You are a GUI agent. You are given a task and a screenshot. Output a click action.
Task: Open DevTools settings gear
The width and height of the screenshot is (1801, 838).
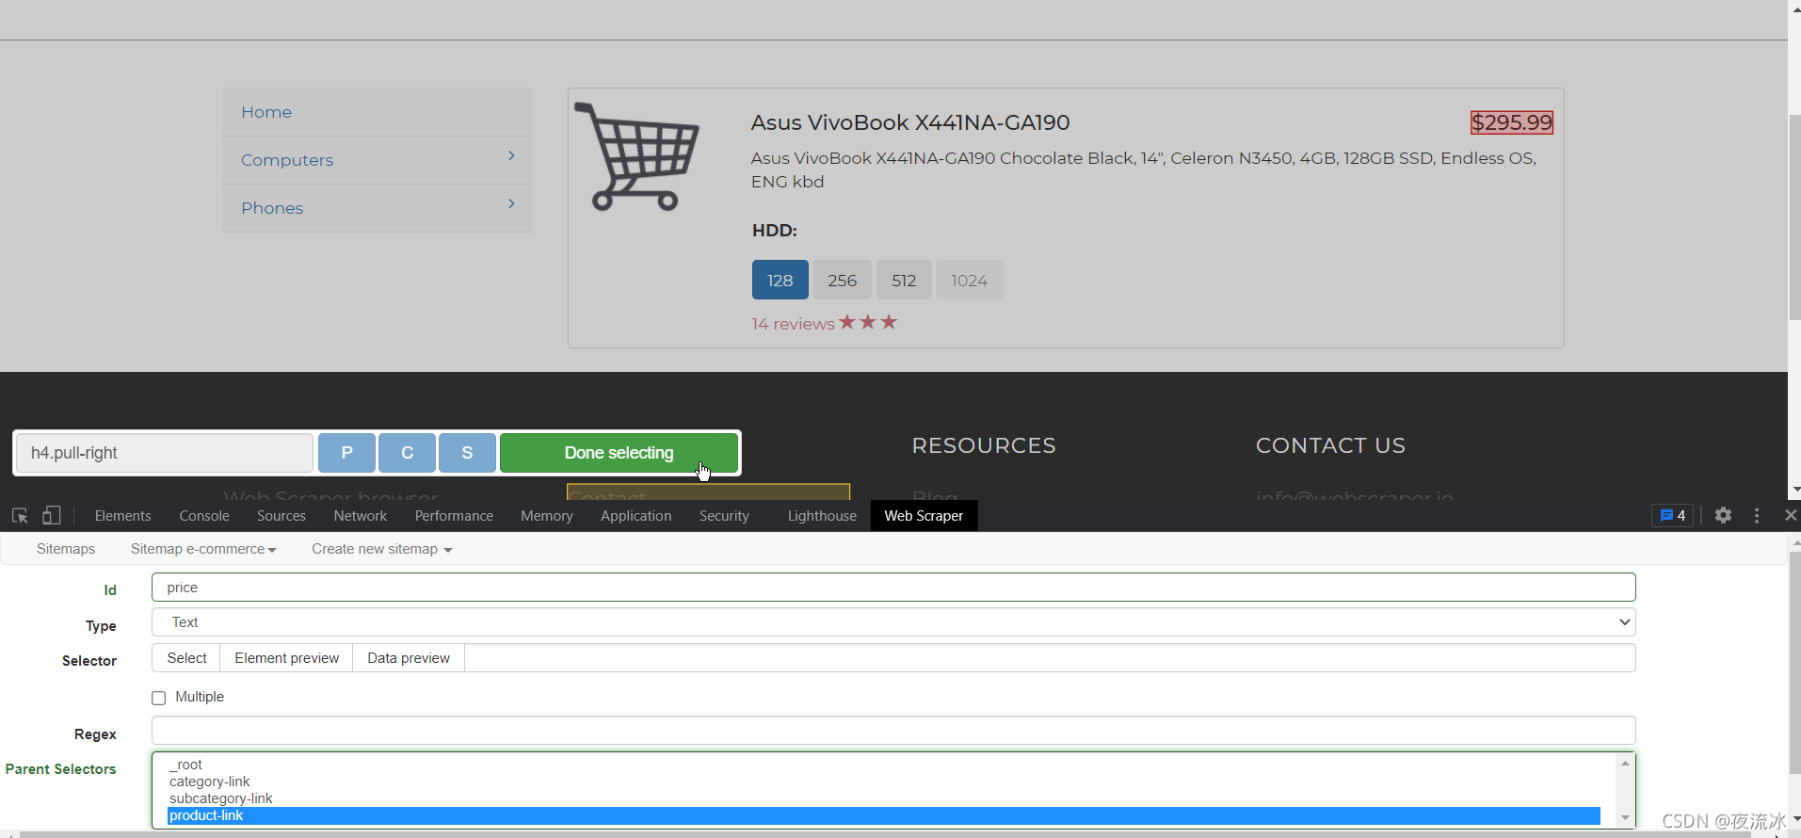(1723, 515)
